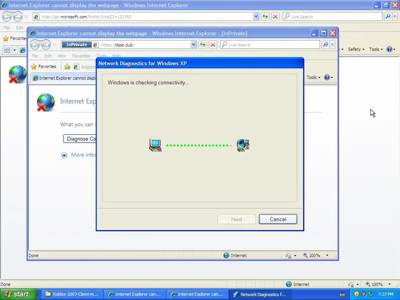The height and width of the screenshot is (300, 400).
Task: Switch to Network Diagnostics taskbar button
Action: click(260, 295)
